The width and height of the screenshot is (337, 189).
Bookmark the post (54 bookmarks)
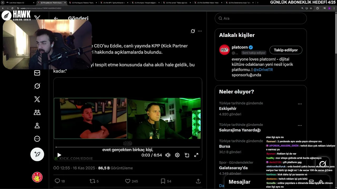click(x=166, y=181)
